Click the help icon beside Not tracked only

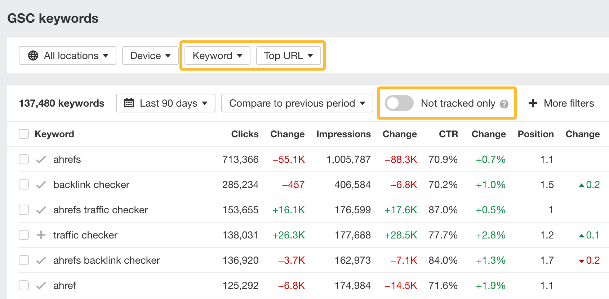504,104
